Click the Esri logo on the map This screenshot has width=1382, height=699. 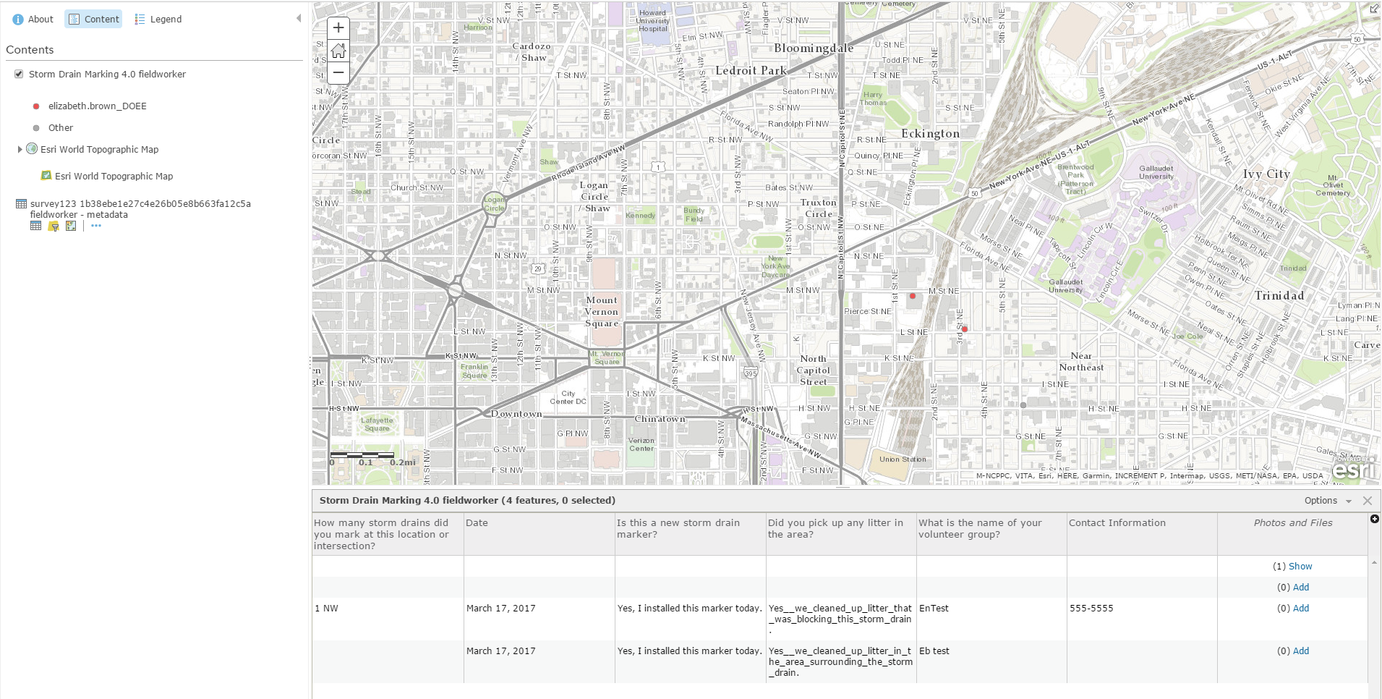click(1353, 470)
